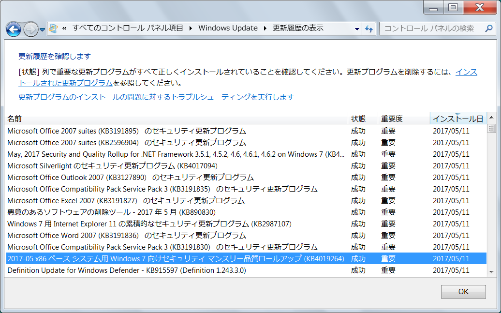501x313 pixels.
Task: Click the Control Panel address bar icon
Action: (x=53, y=29)
